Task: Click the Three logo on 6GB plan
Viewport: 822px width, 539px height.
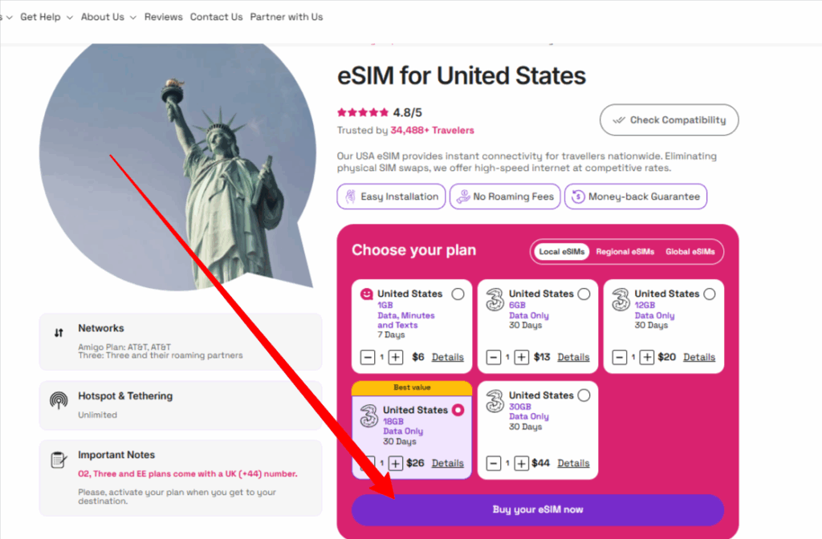Action: click(x=495, y=299)
